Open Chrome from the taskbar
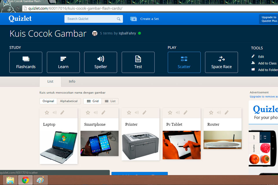This screenshot has width=278, height=185. coord(25,180)
